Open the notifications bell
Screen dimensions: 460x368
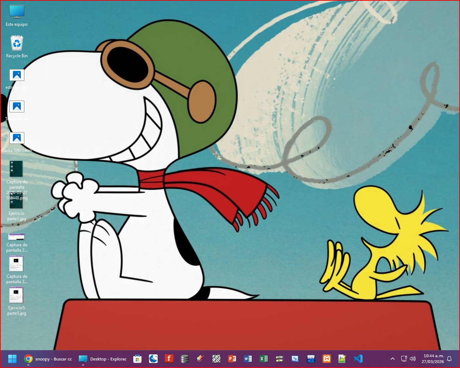449,359
